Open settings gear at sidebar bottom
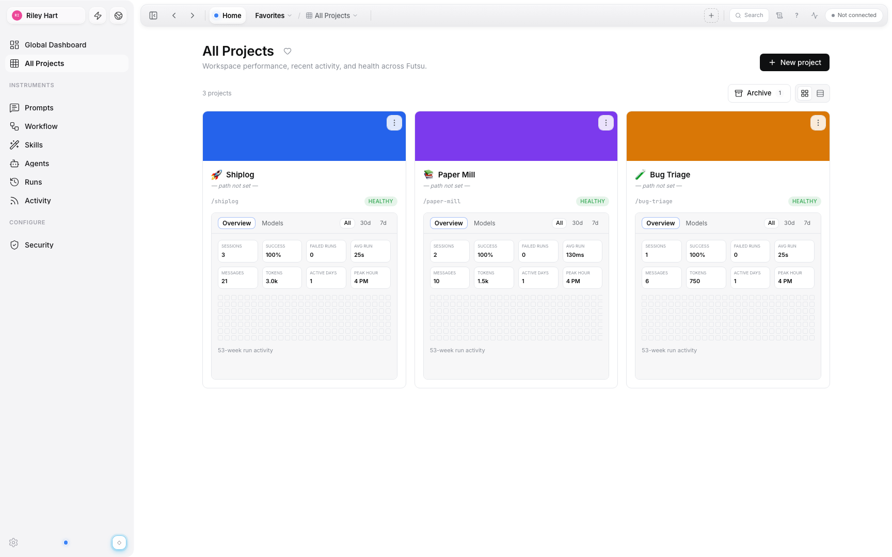 tap(13, 543)
